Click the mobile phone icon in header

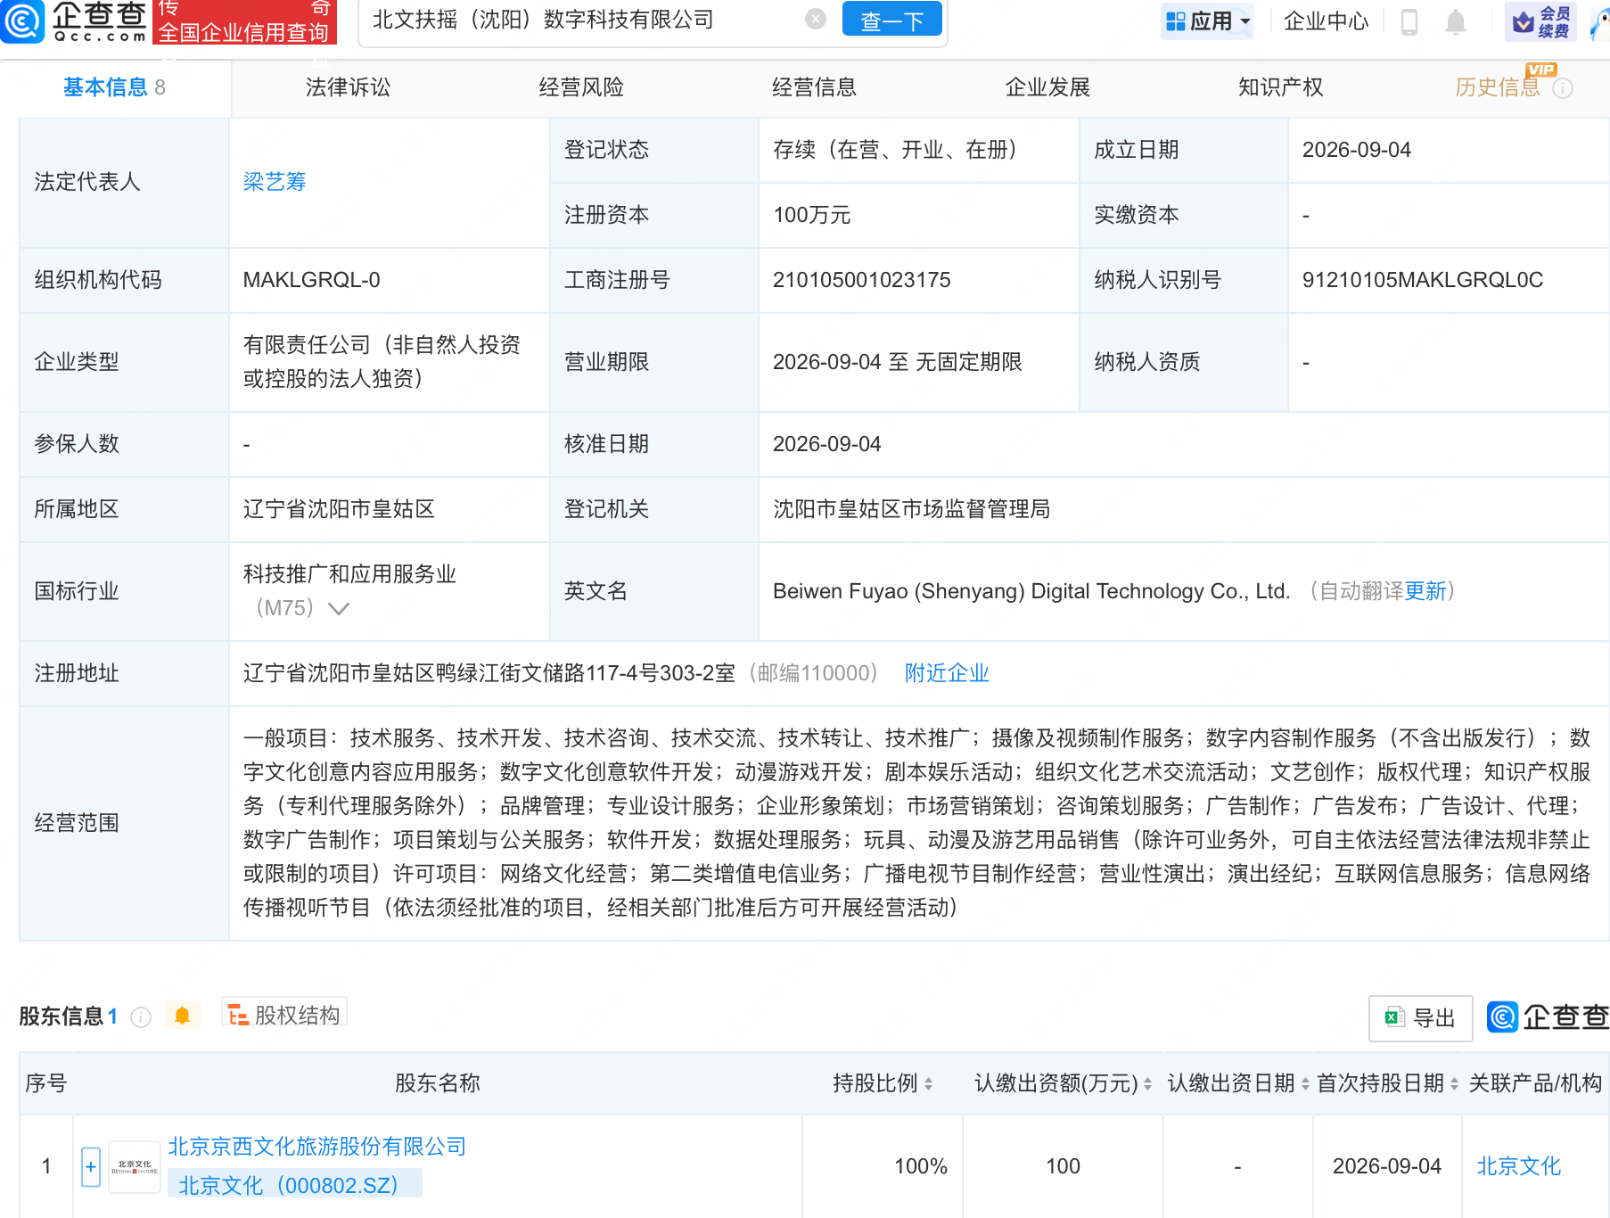pos(1409,21)
